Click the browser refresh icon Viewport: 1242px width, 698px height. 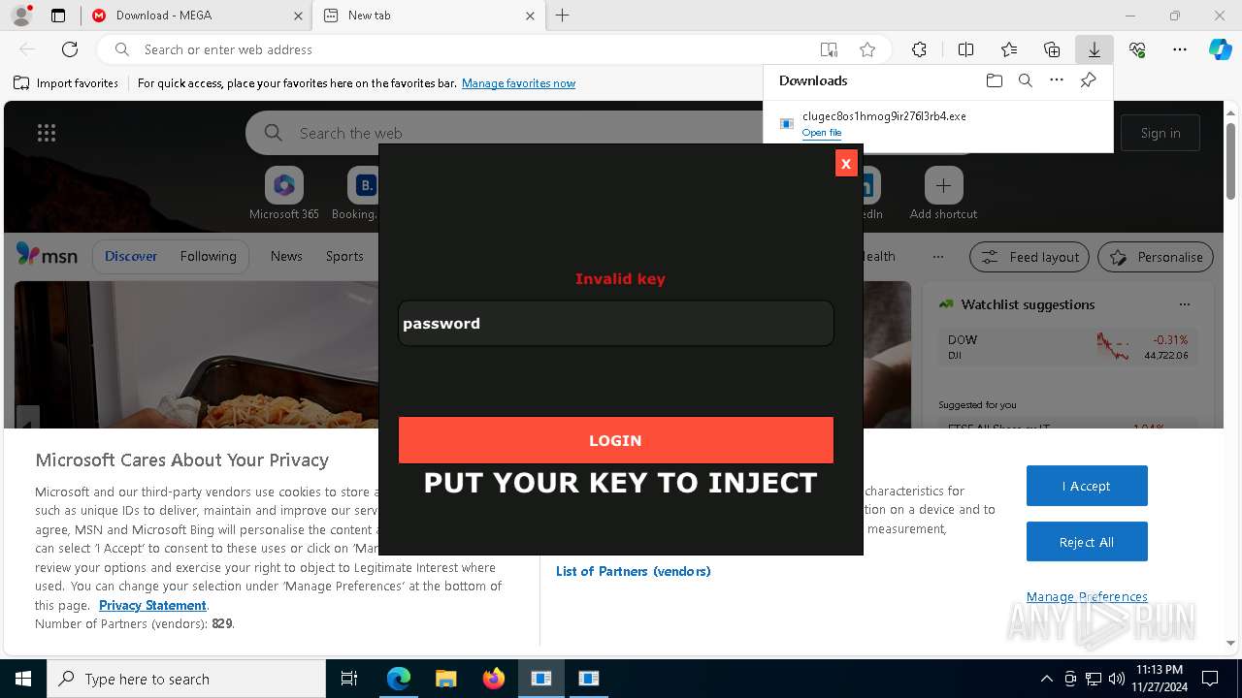tap(70, 49)
